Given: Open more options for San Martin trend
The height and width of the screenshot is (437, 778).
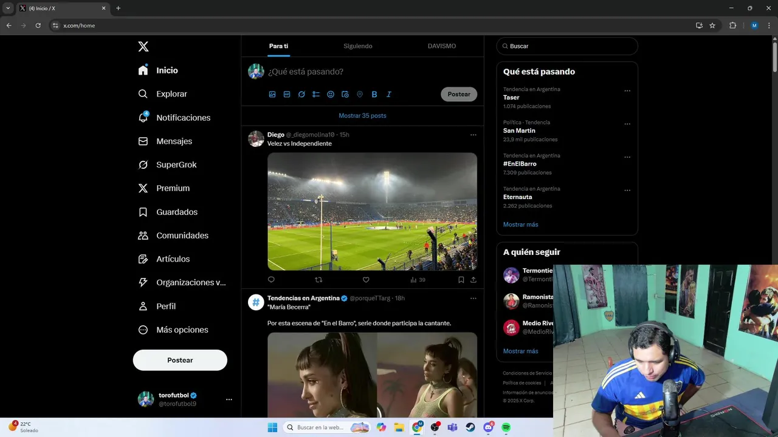Looking at the screenshot, I should (627, 124).
